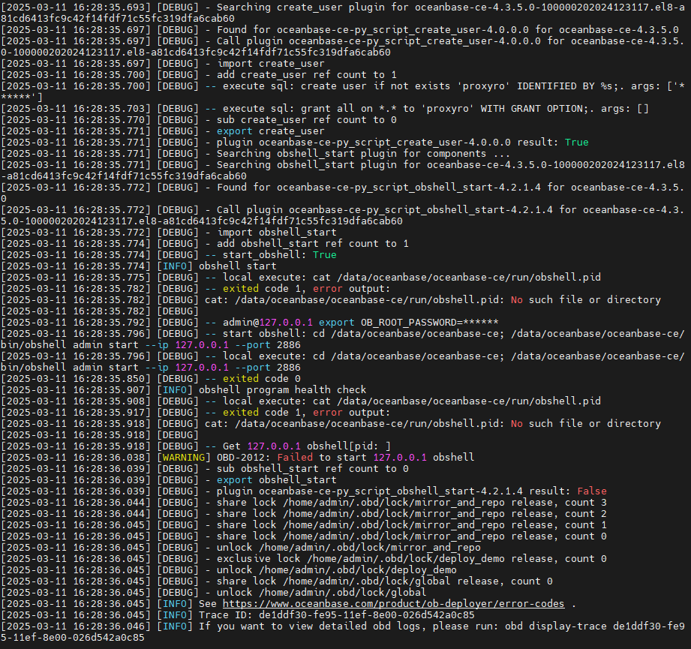
Task: Click 'add obshell_start ref count to 1'
Action: tap(312, 244)
